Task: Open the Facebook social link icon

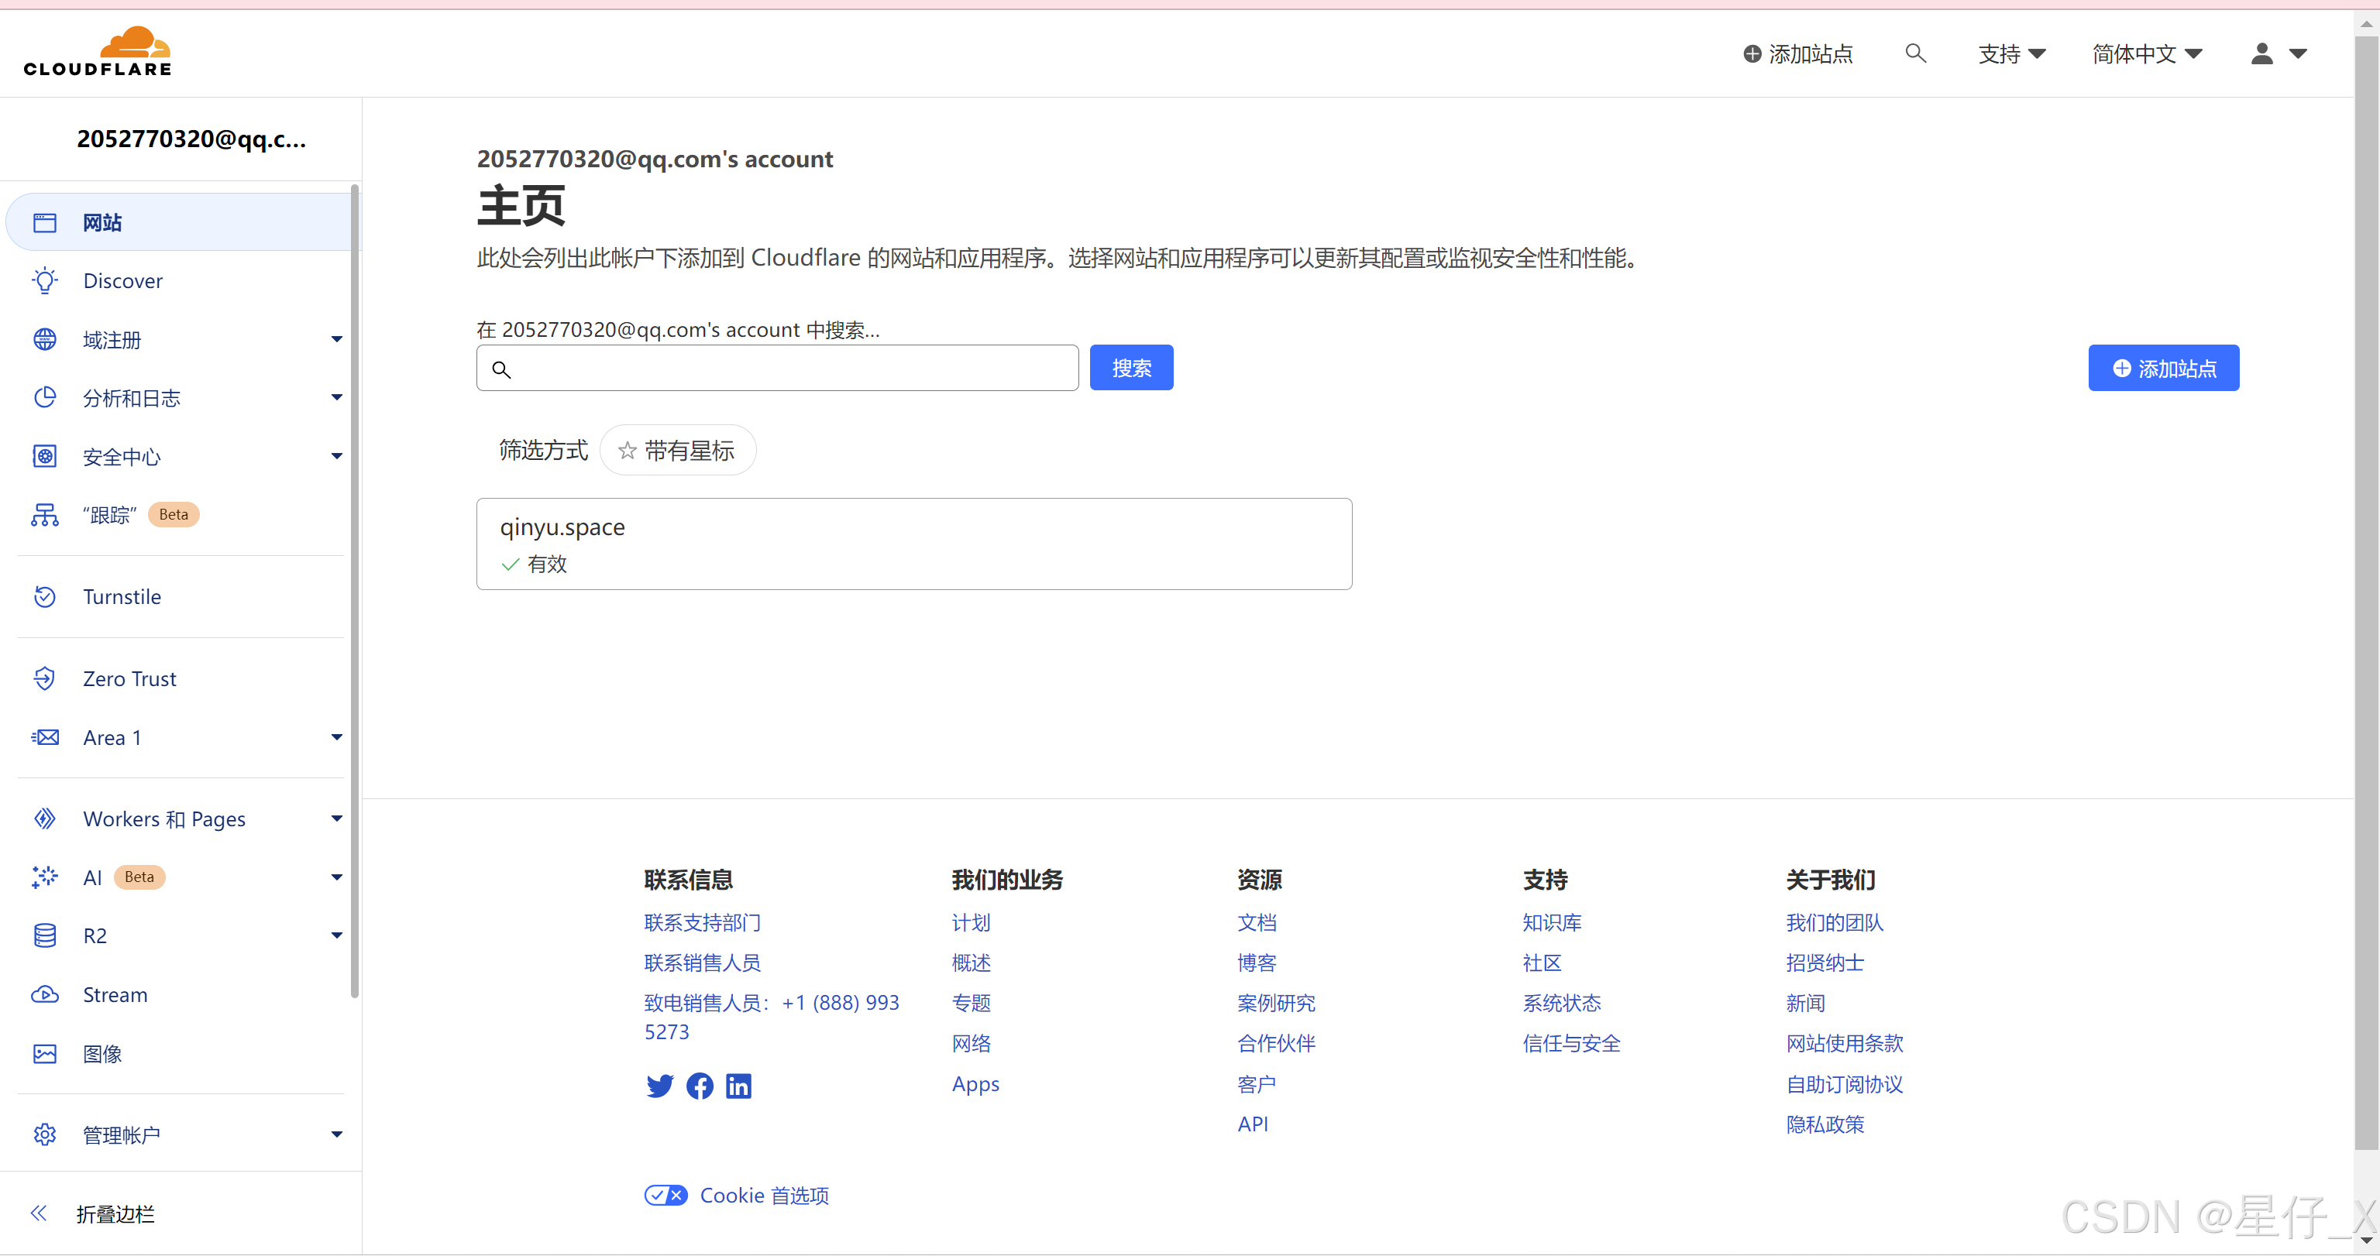Action: pos(700,1086)
